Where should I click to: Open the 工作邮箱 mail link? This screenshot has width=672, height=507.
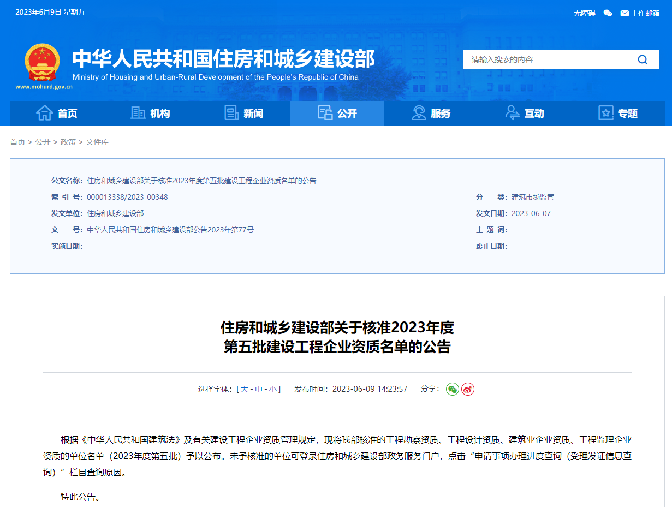640,13
